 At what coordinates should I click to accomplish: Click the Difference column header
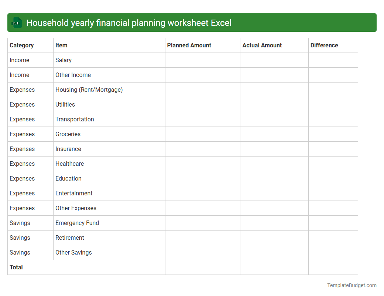click(324, 45)
